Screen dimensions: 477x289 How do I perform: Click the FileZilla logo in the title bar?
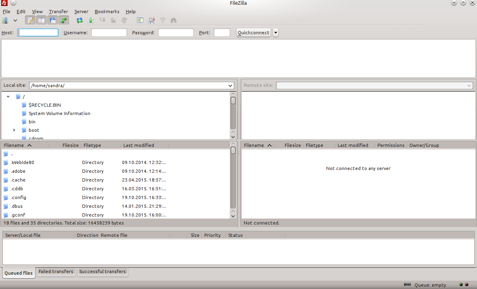pyautogui.click(x=4, y=3)
